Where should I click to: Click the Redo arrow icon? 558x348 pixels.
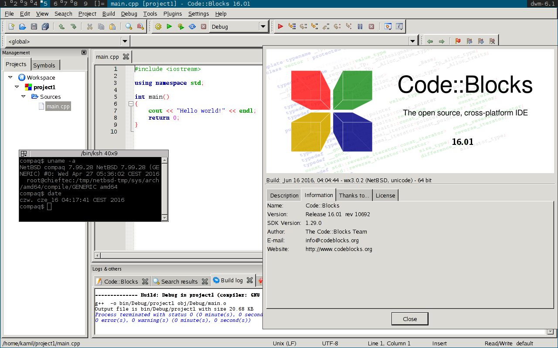coord(73,27)
